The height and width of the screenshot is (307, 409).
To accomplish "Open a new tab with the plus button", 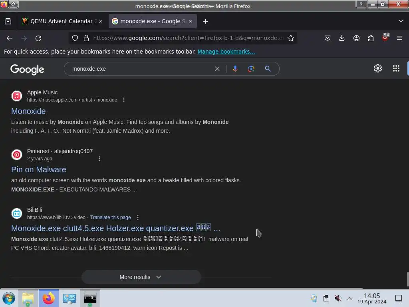I will (206, 22).
